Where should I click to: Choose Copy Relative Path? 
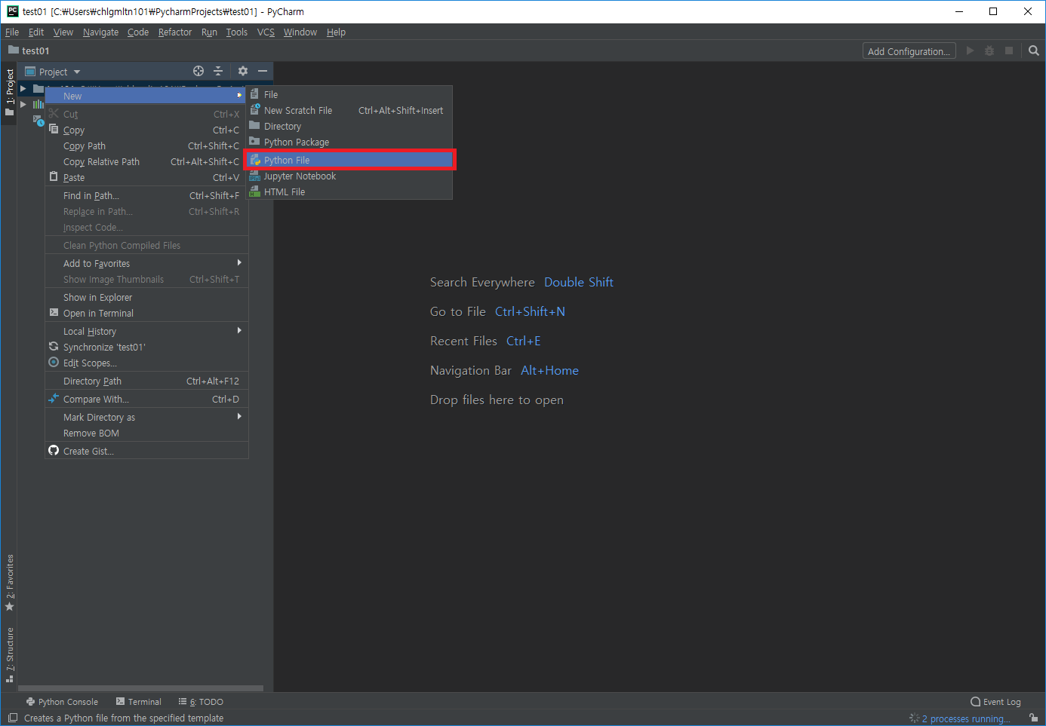147,161
